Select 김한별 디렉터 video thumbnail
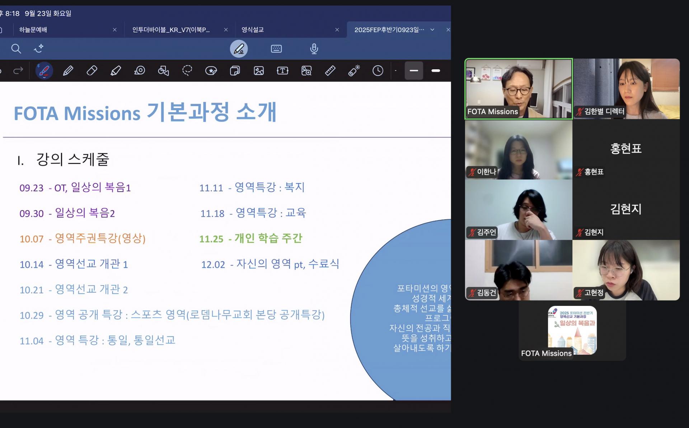The image size is (689, 428). click(626, 89)
